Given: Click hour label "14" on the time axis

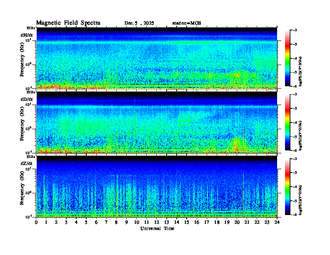Looking at the screenshot, I should pyautogui.click(x=177, y=222).
